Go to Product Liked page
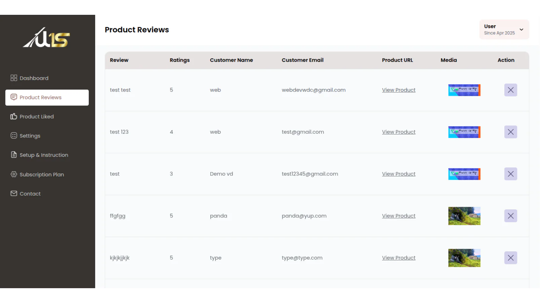Screen dimensions: 540x303 coord(32,116)
